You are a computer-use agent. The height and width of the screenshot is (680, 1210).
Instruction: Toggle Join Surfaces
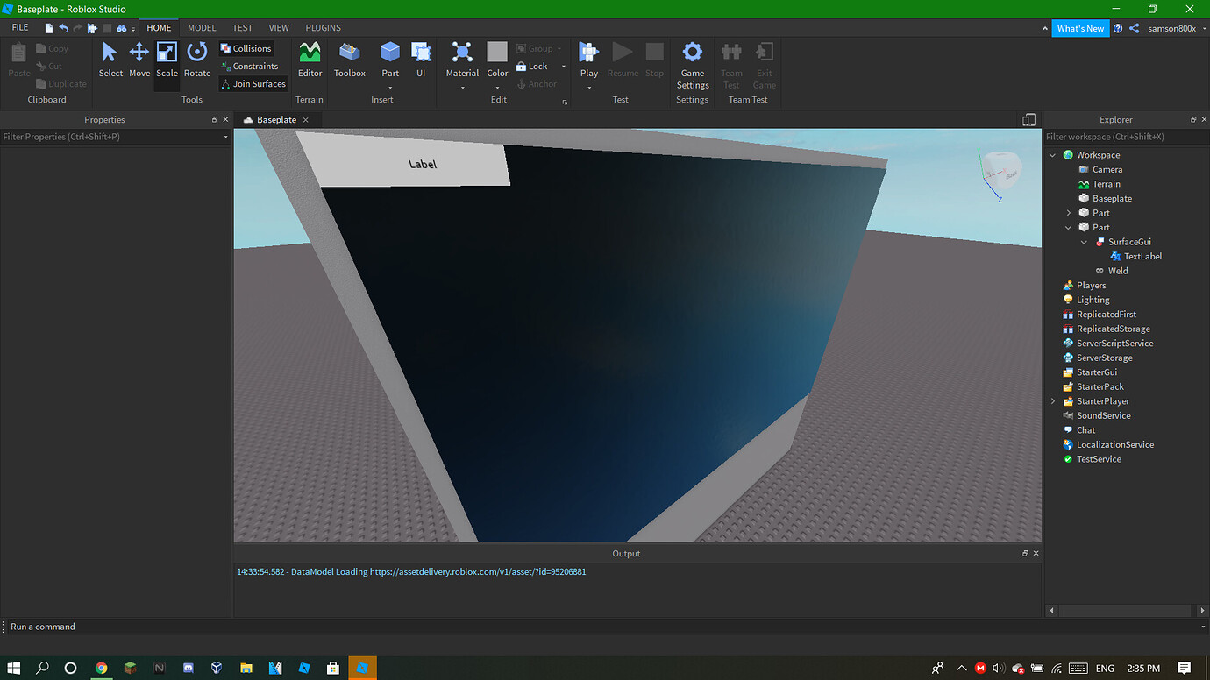pyautogui.click(x=253, y=83)
